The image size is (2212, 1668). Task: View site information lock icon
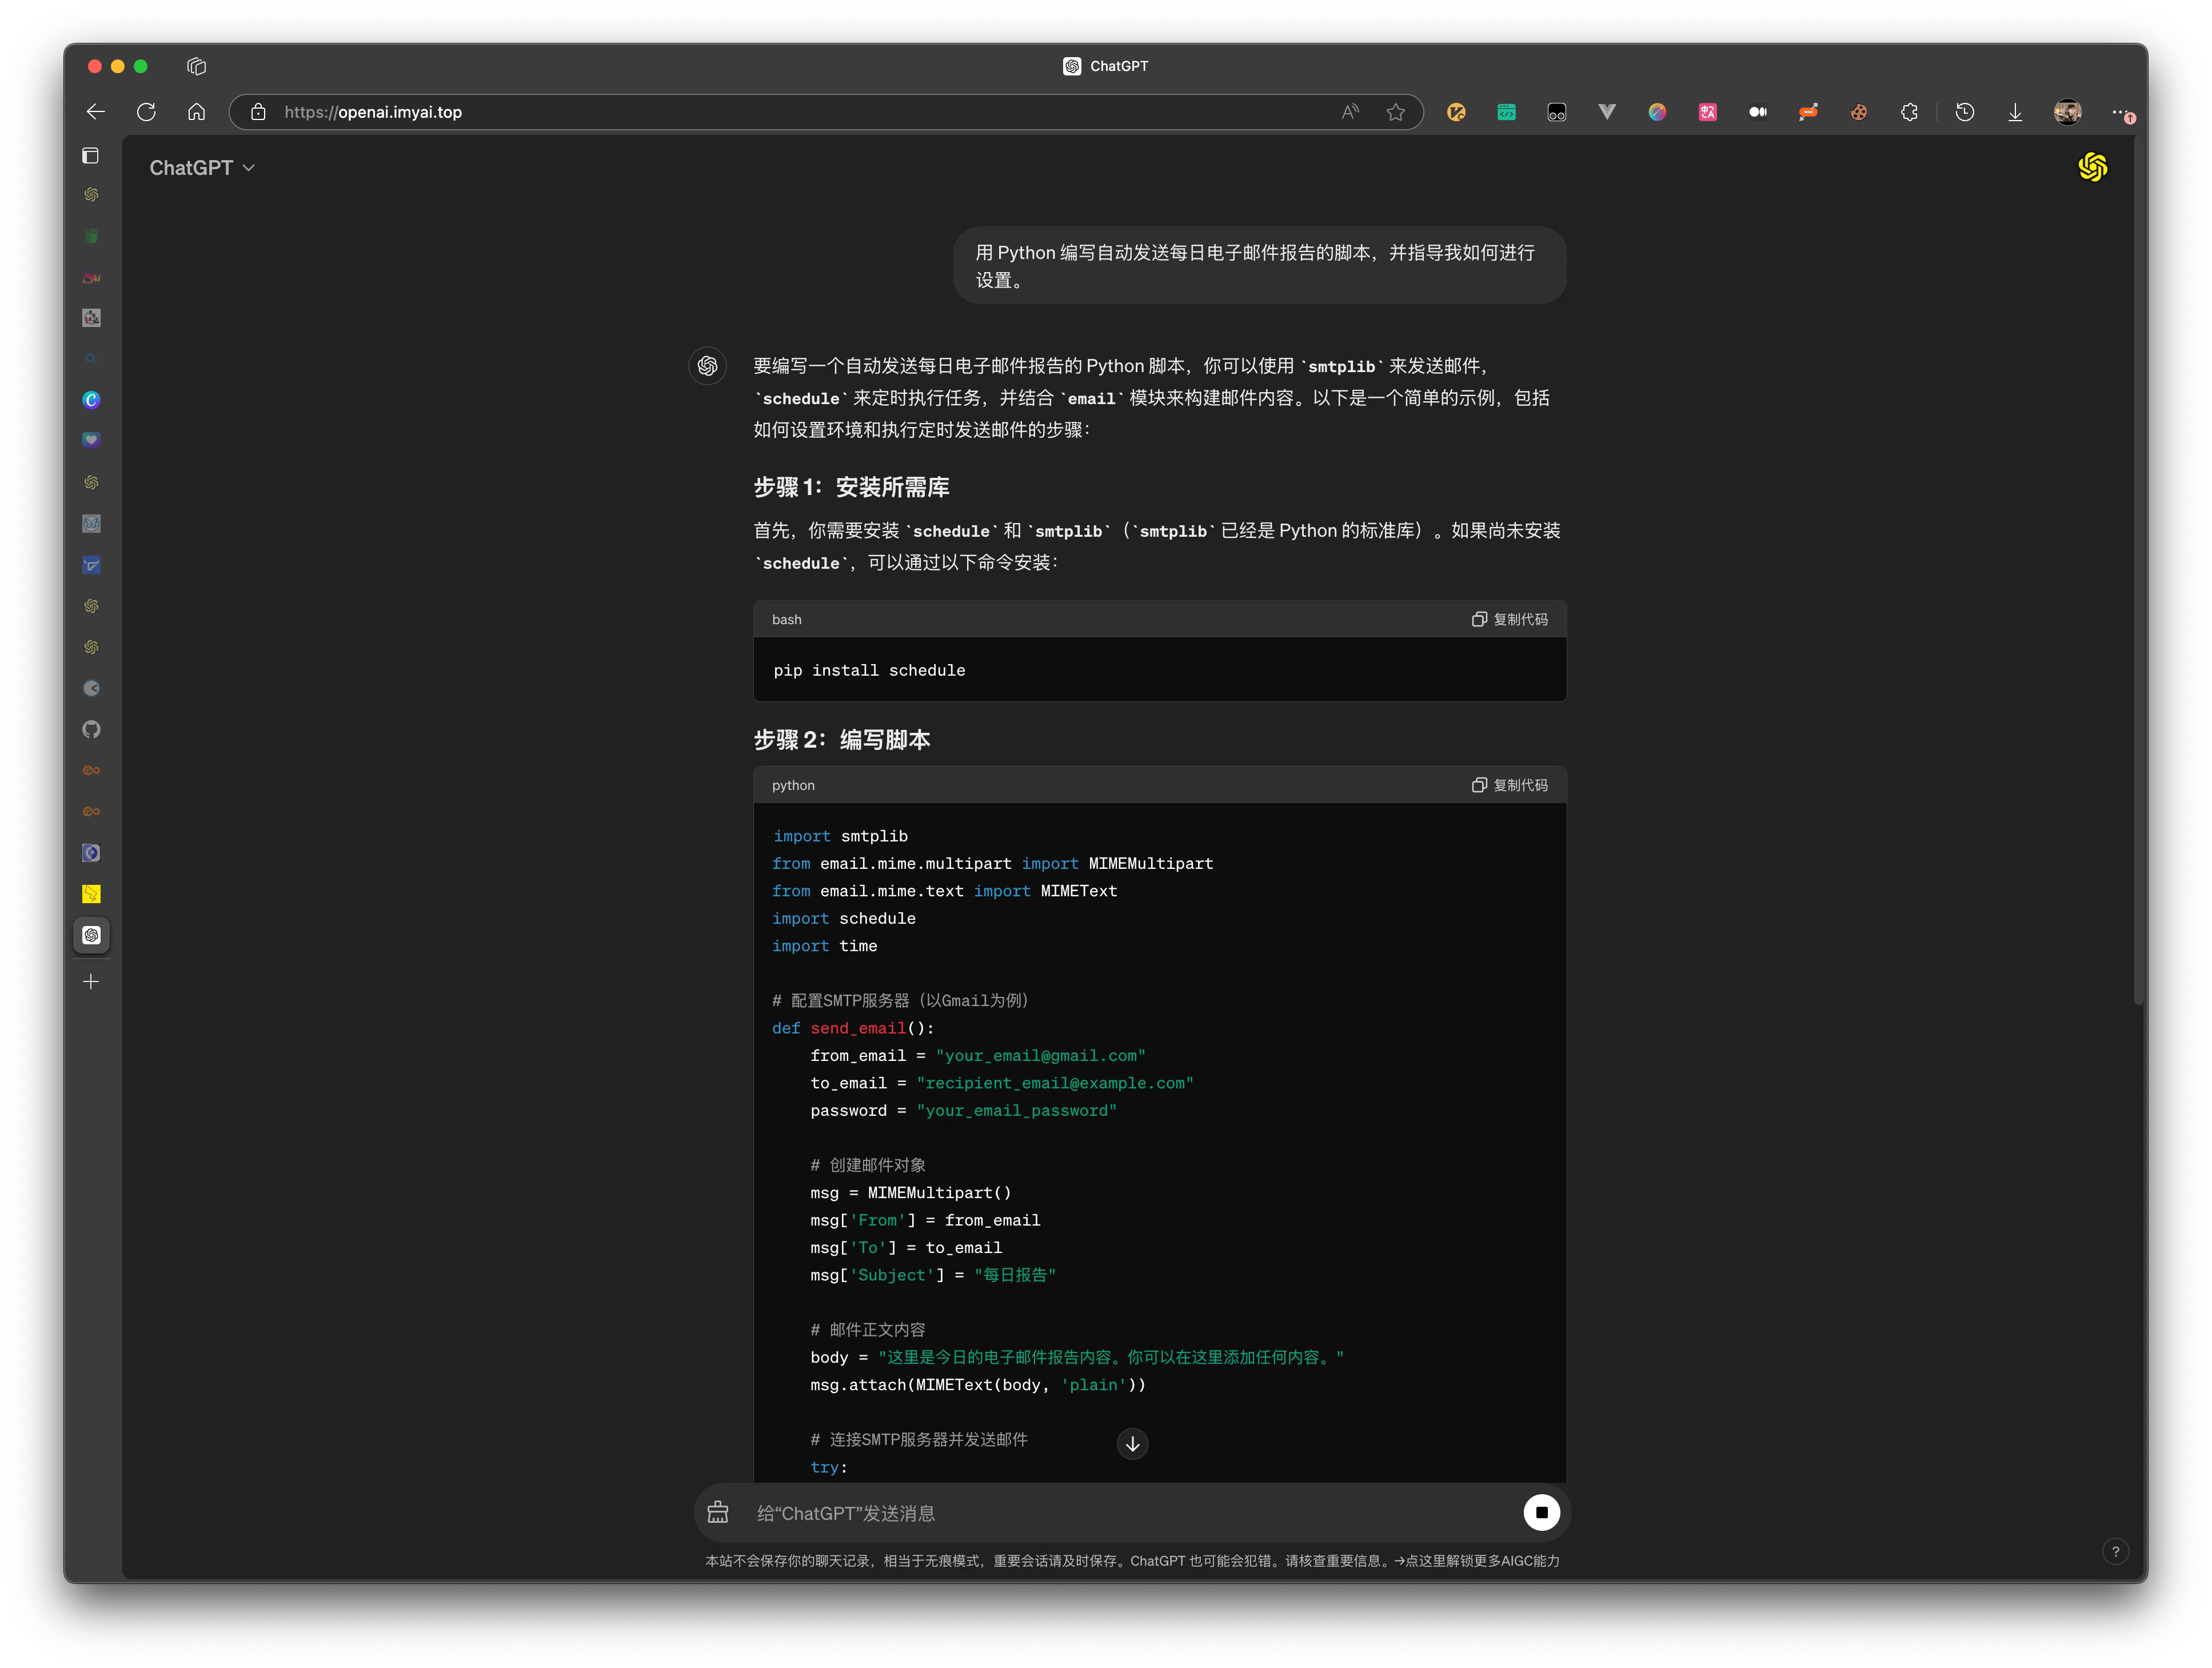point(258,112)
